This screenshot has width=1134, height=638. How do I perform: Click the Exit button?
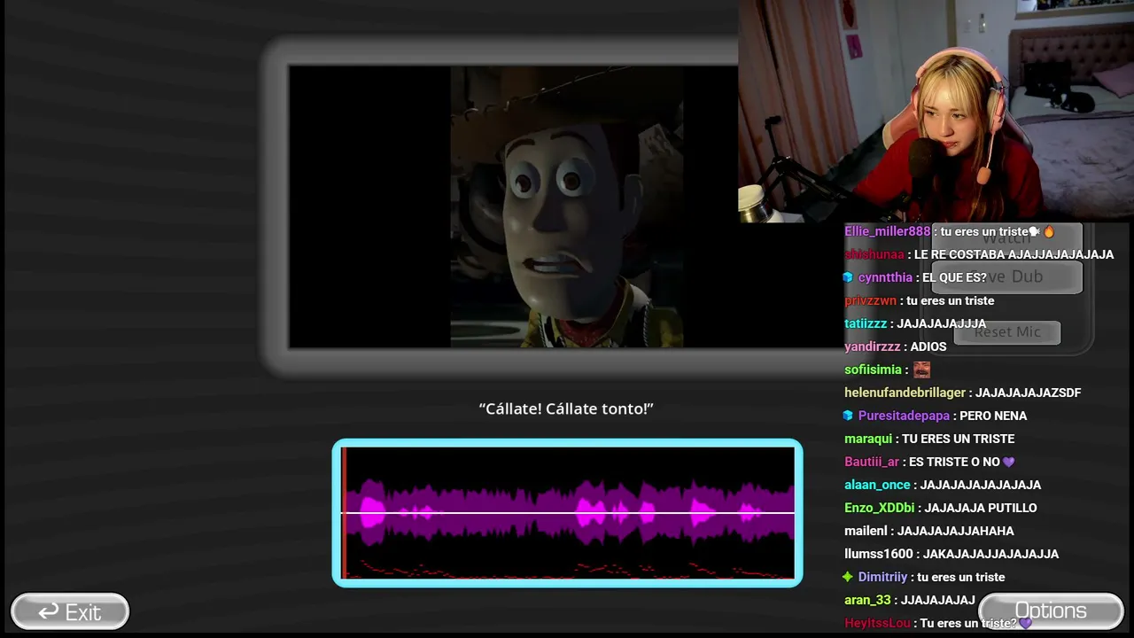70,611
